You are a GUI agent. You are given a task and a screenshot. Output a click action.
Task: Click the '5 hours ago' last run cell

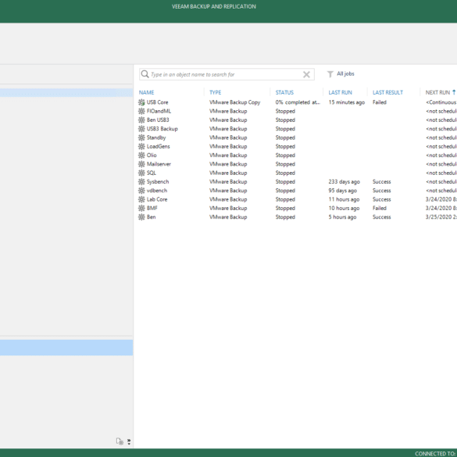coord(342,217)
